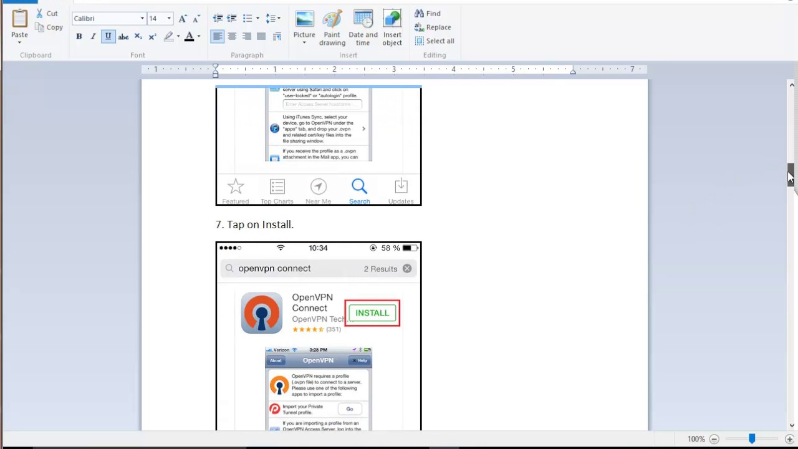Align text to the left

[217, 37]
